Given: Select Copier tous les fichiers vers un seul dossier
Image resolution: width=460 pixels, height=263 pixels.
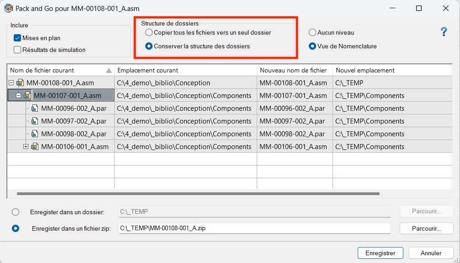Looking at the screenshot, I should 149,32.
